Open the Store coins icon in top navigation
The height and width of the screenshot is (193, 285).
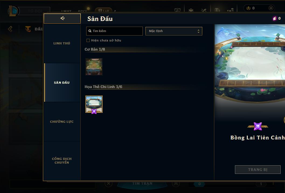[231, 10]
